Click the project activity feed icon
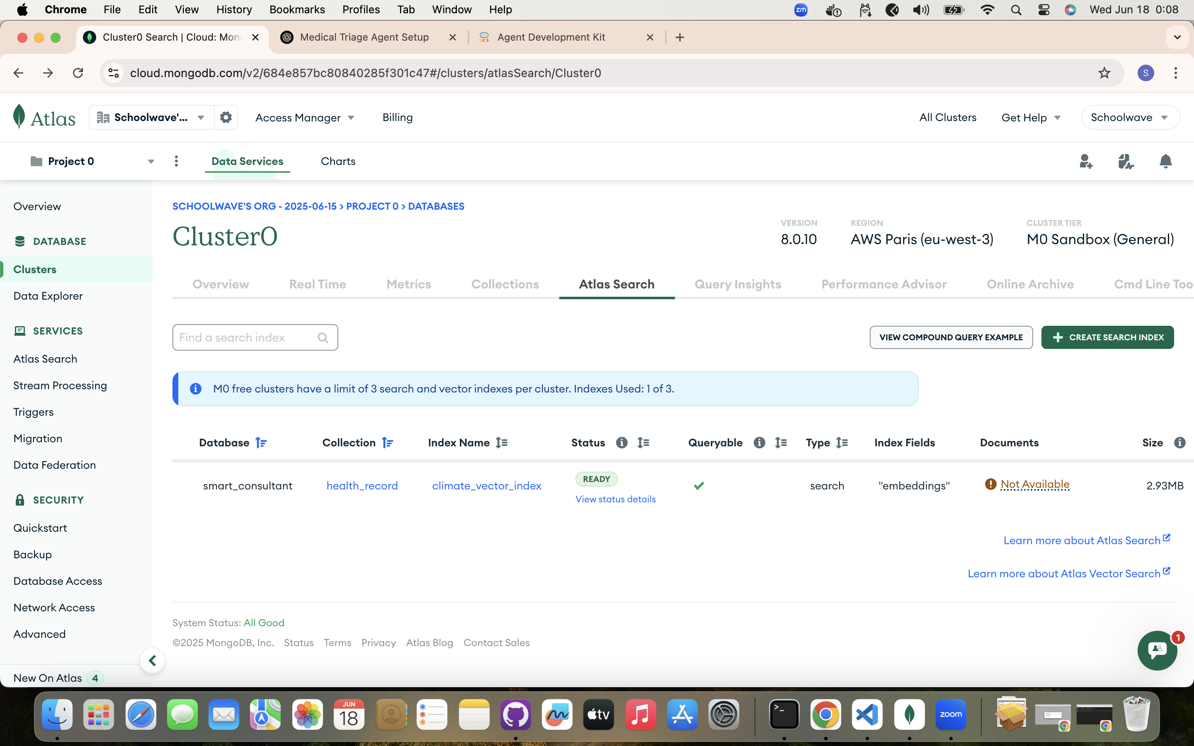 tap(1126, 161)
